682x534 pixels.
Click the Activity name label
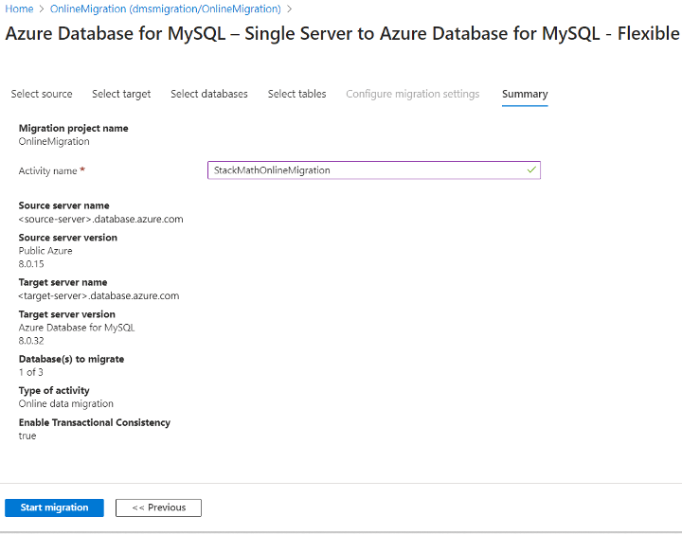coord(48,170)
